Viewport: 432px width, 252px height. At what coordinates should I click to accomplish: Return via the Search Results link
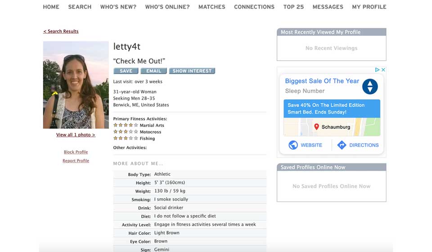61,31
